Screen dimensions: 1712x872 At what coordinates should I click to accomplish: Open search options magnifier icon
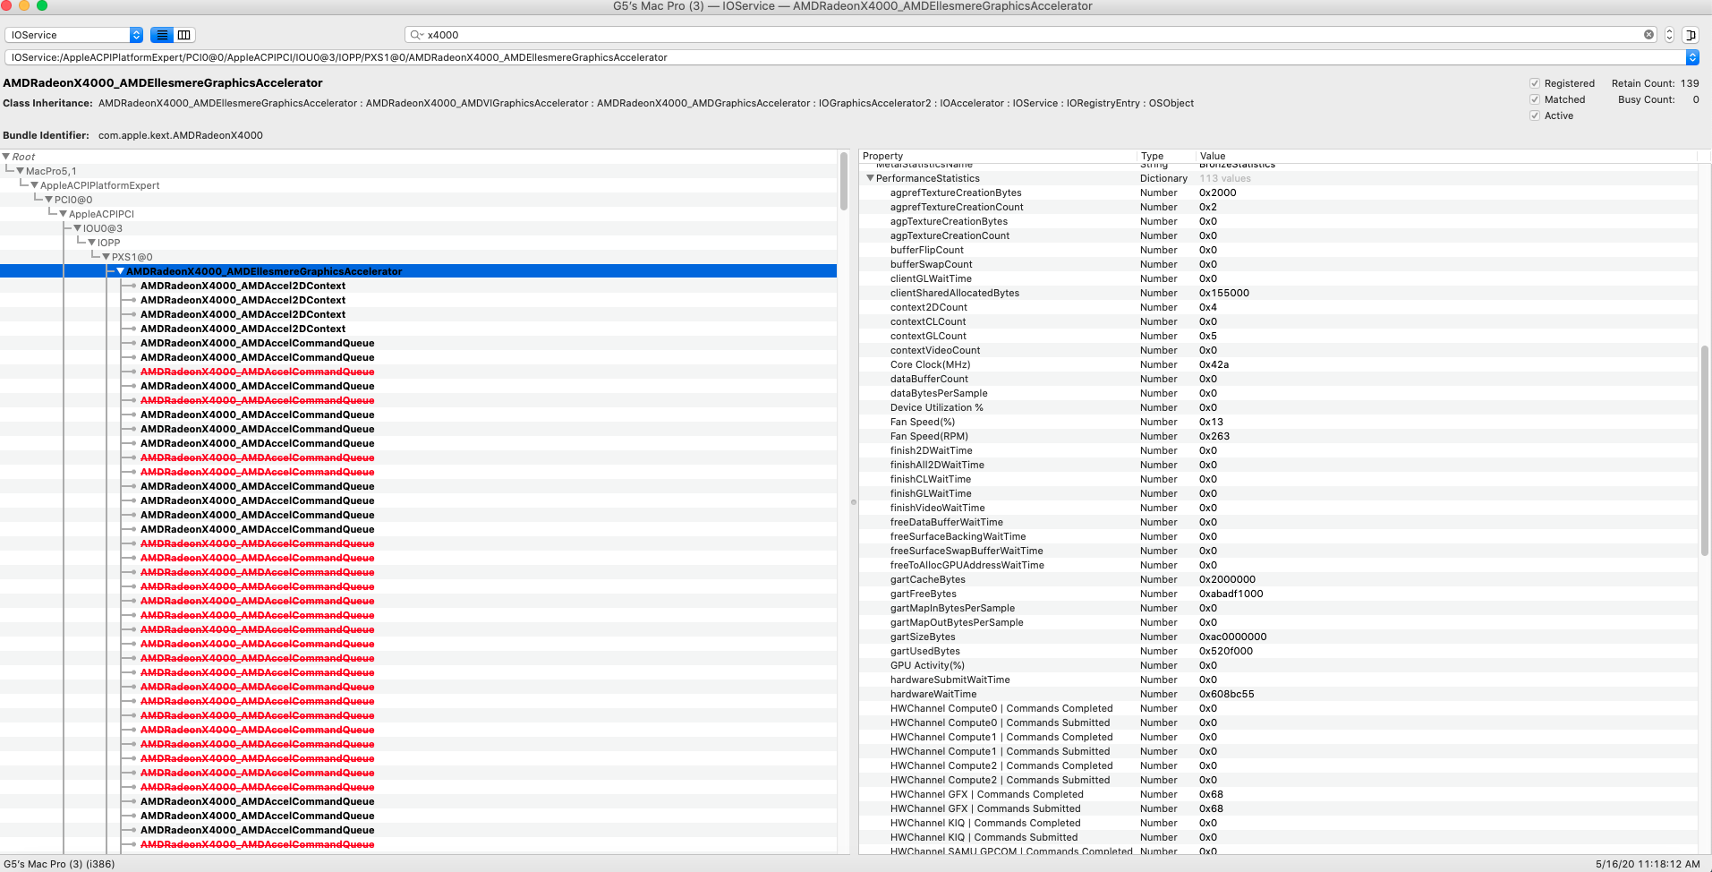[x=416, y=35]
